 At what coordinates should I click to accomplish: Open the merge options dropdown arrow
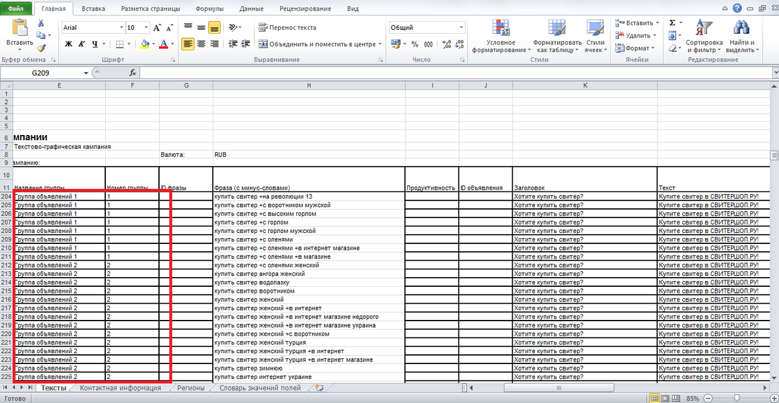(380, 44)
